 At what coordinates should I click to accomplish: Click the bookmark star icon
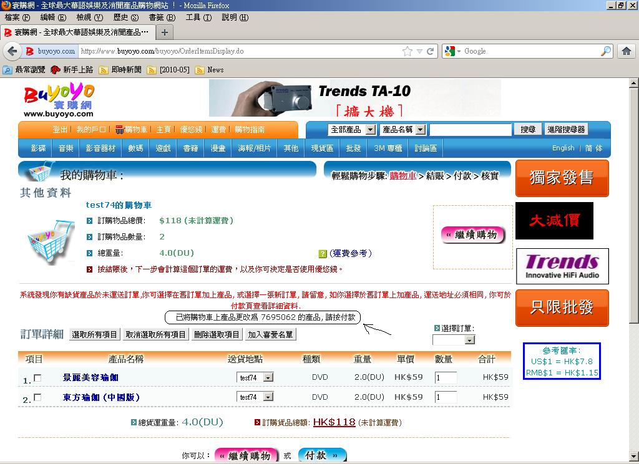point(407,51)
